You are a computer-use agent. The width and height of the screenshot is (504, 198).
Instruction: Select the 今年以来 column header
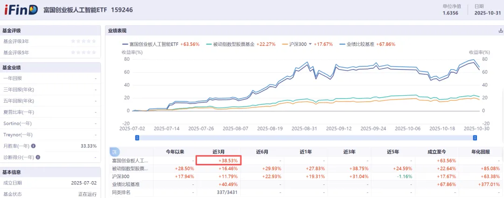tap(175, 151)
